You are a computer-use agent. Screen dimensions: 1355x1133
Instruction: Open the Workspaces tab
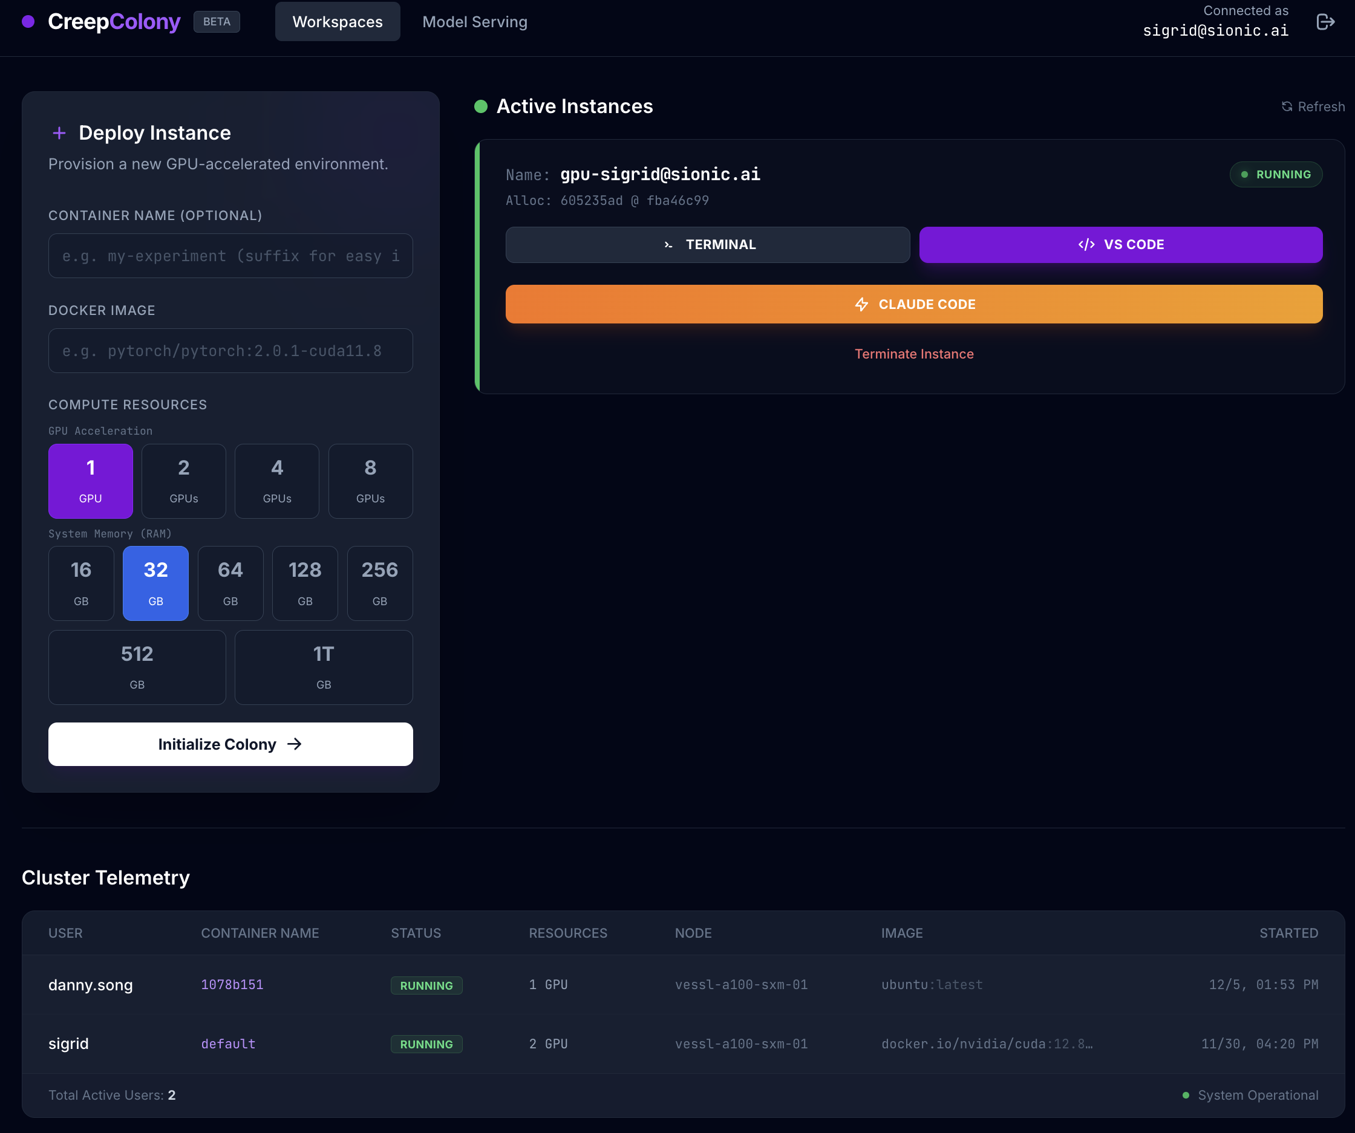pos(338,22)
